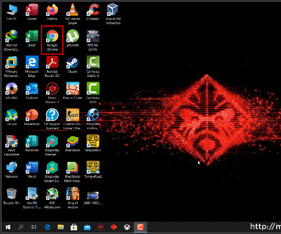Open Task View from the taskbar
The image size is (281, 234).
34,227
